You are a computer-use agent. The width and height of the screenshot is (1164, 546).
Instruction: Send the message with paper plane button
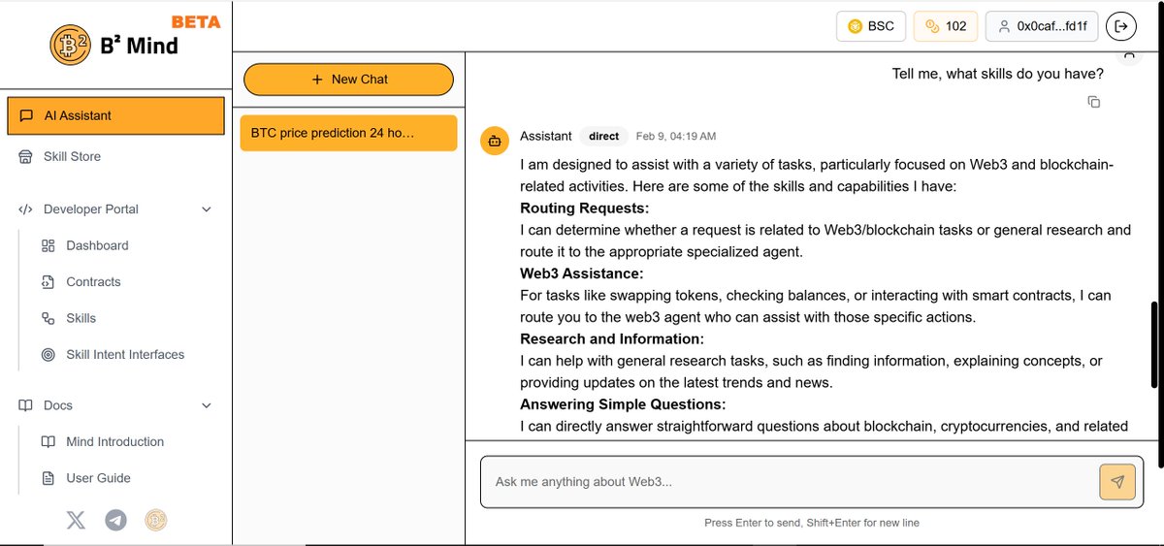coord(1117,482)
